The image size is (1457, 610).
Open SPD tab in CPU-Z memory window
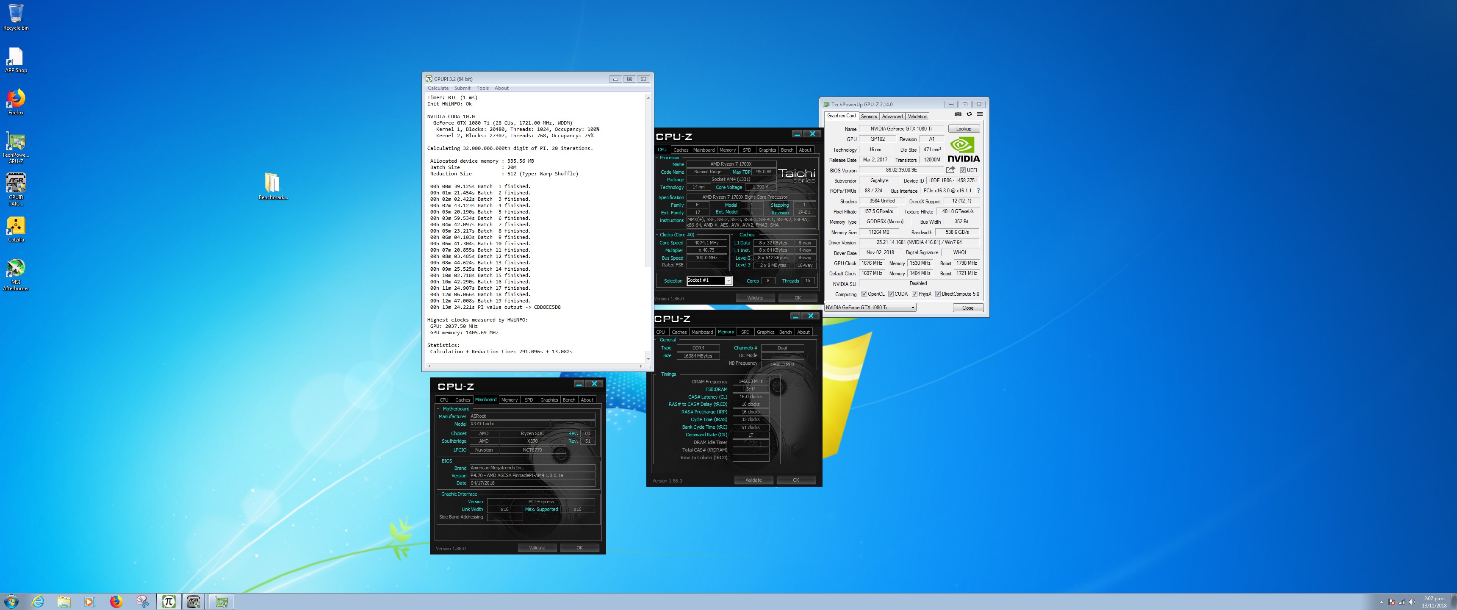pos(745,332)
